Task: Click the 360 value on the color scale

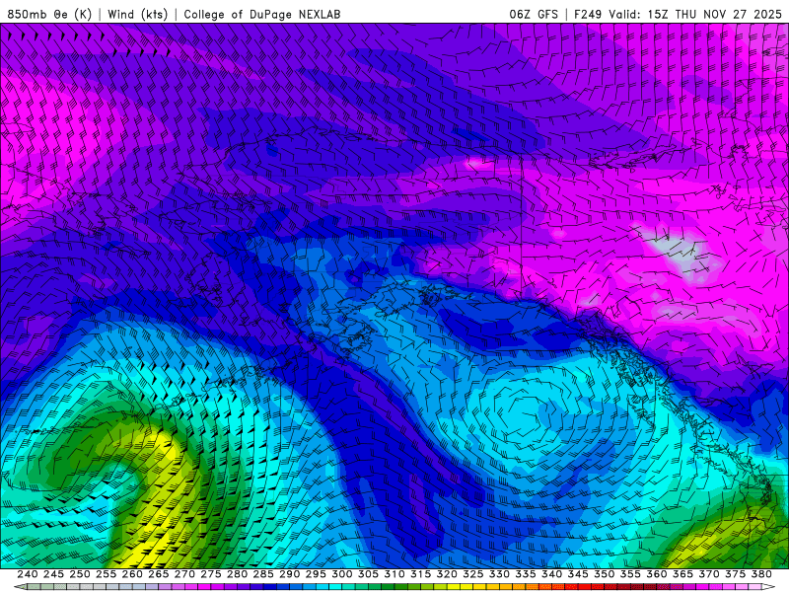Action: tap(657, 574)
